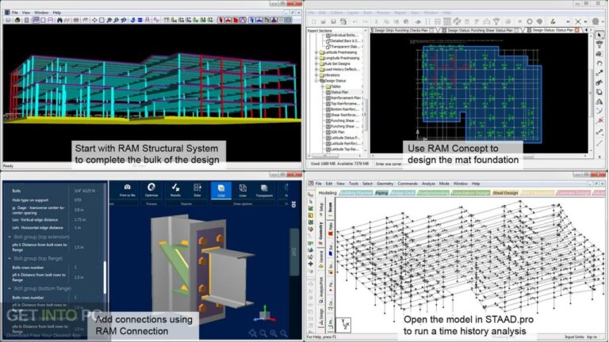Click RAM Concept plan view horizontal scrollbar

(480, 156)
